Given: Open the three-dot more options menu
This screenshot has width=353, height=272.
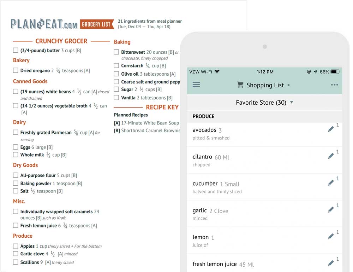Looking at the screenshot, I should (334, 85).
